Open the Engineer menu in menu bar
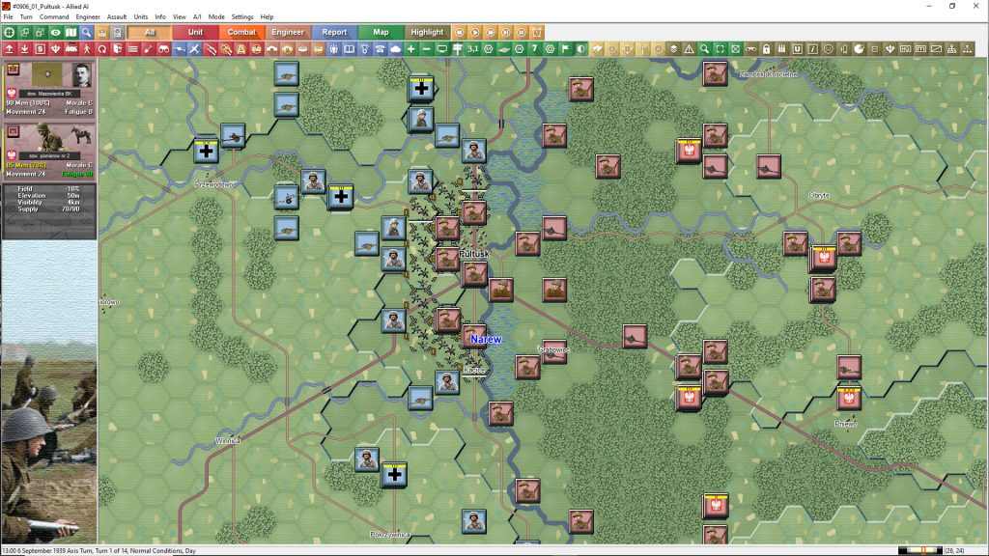This screenshot has width=989, height=556. click(88, 16)
